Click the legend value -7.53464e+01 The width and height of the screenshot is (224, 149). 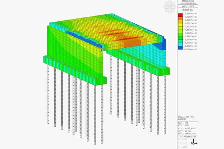pos(190,50)
